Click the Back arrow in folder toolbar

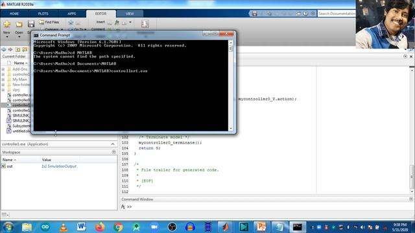click(x=4, y=49)
